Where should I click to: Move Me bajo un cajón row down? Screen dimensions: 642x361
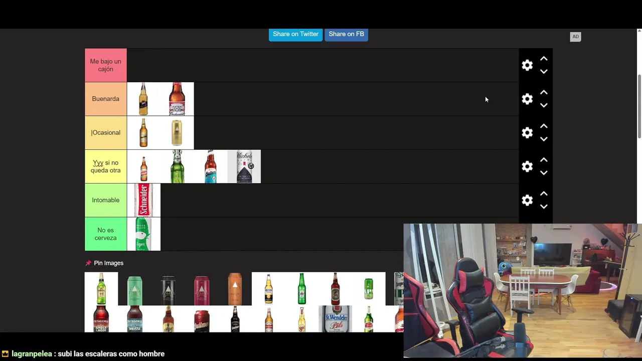click(544, 72)
